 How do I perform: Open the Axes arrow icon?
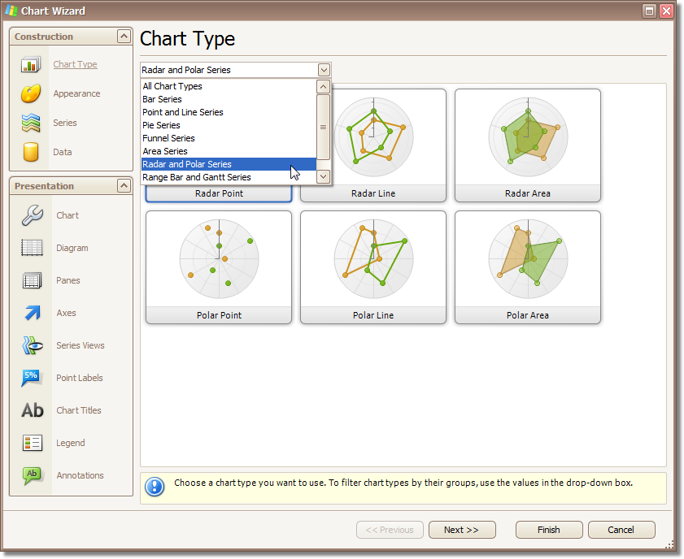(32, 313)
